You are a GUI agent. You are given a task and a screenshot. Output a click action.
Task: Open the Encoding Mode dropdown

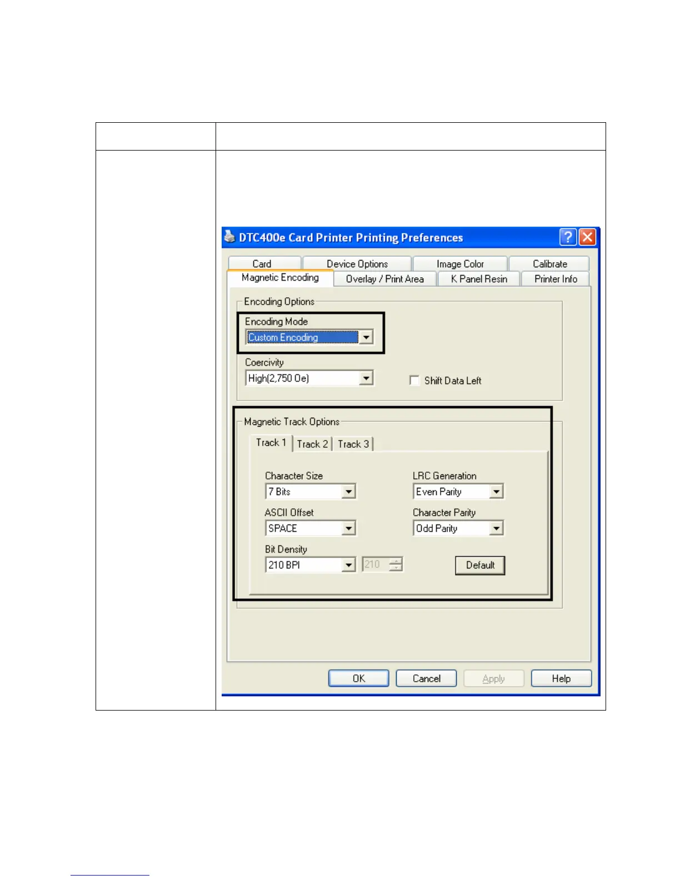[366, 337]
